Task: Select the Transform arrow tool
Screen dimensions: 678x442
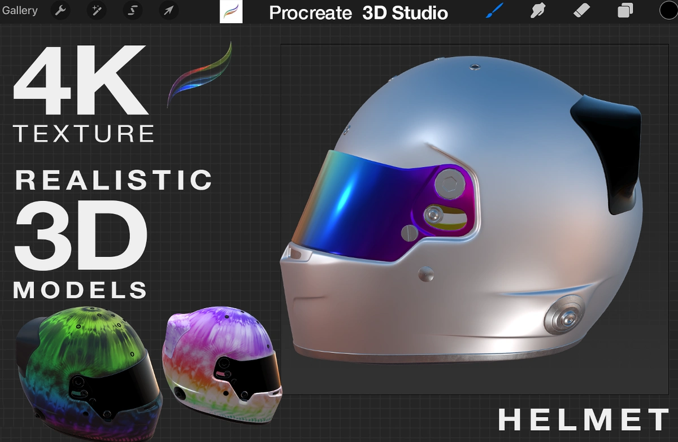Action: click(168, 11)
